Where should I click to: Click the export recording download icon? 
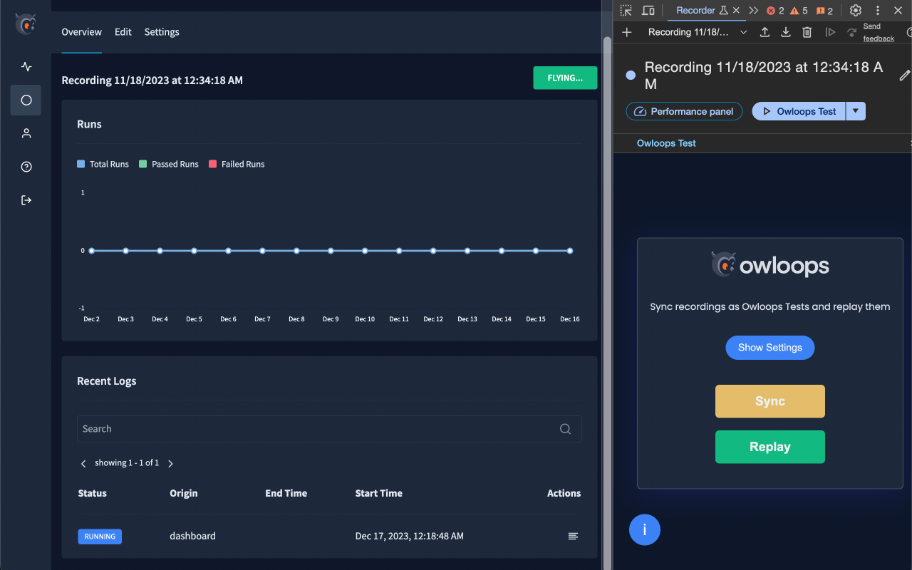tap(786, 32)
